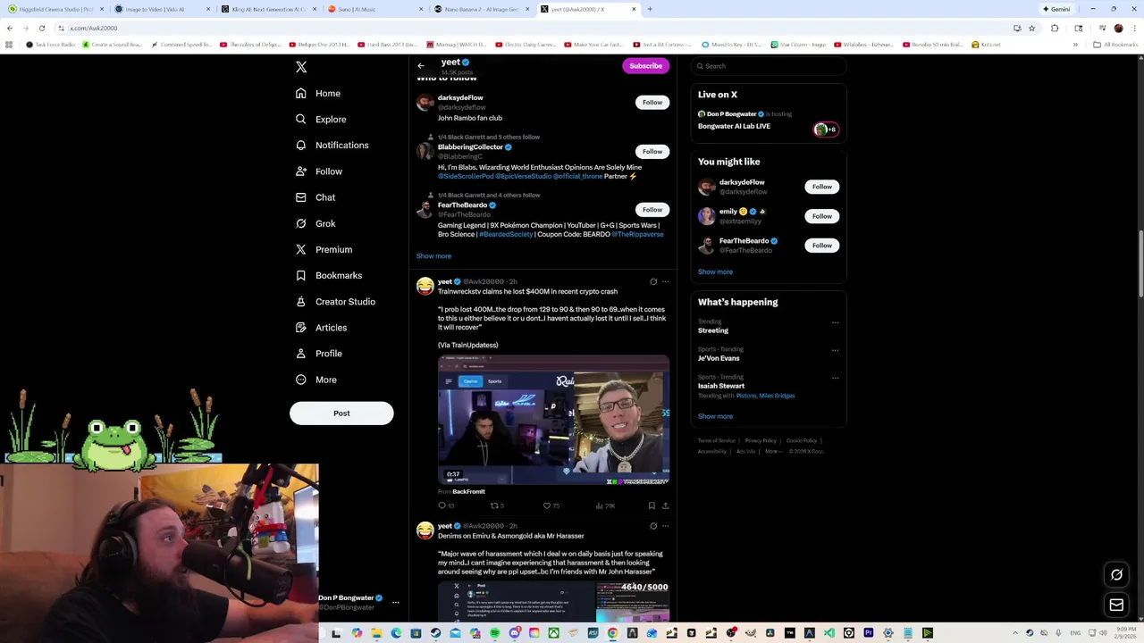
Task: Open Chat from the left navigation
Action: click(x=315, y=197)
